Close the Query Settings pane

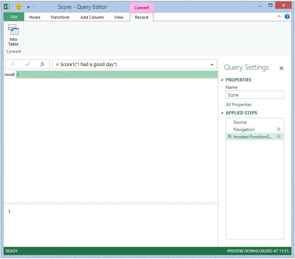(x=281, y=68)
